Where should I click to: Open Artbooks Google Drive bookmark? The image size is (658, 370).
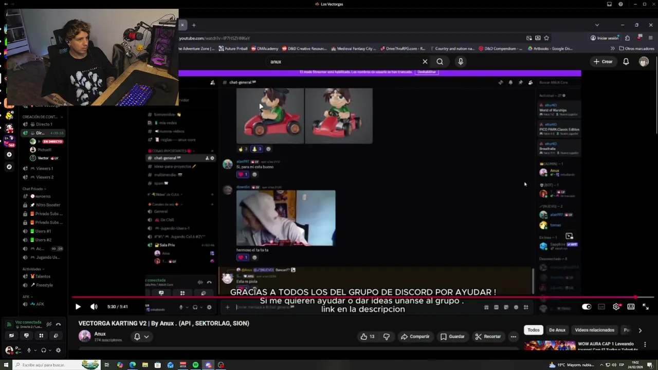click(550, 48)
